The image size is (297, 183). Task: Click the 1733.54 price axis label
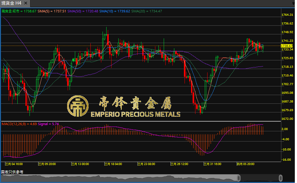coord(287,50)
